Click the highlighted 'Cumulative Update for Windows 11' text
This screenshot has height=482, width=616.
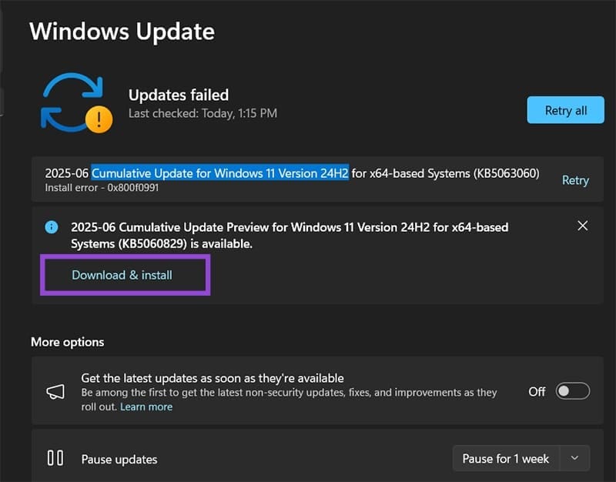pyautogui.click(x=219, y=173)
